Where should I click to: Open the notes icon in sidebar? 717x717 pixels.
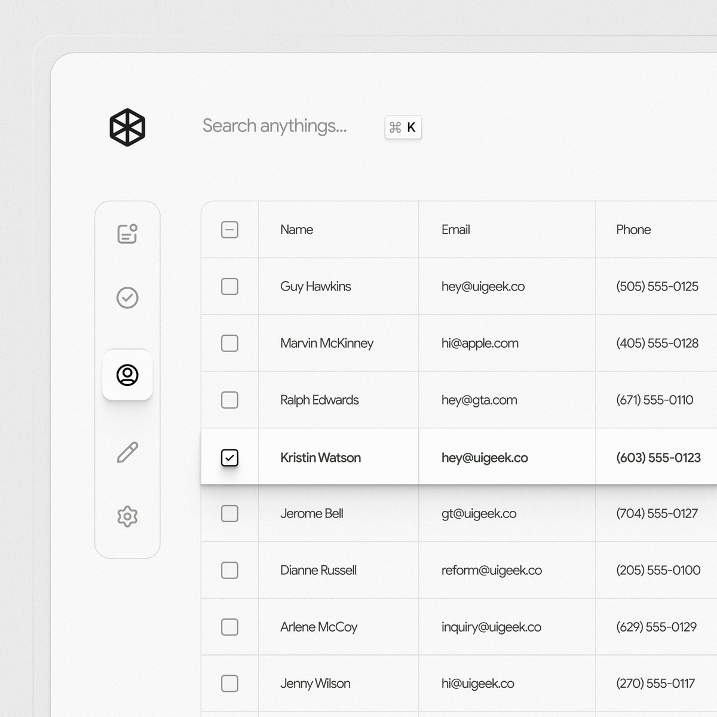[127, 234]
